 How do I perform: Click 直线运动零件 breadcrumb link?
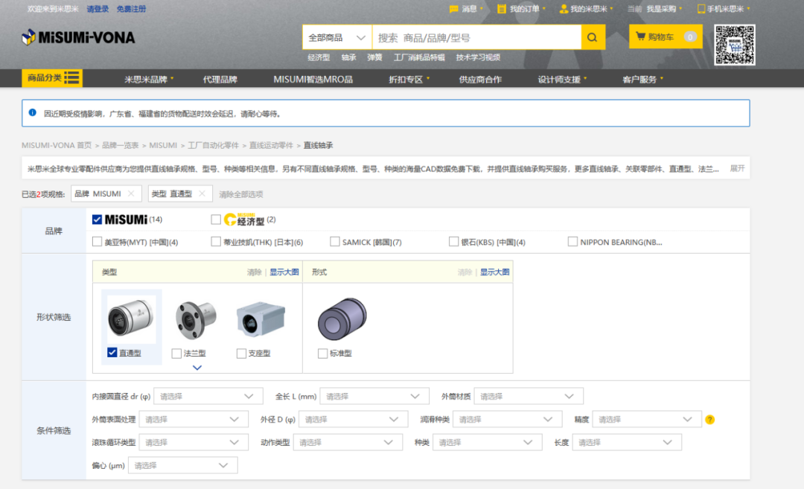(x=271, y=146)
